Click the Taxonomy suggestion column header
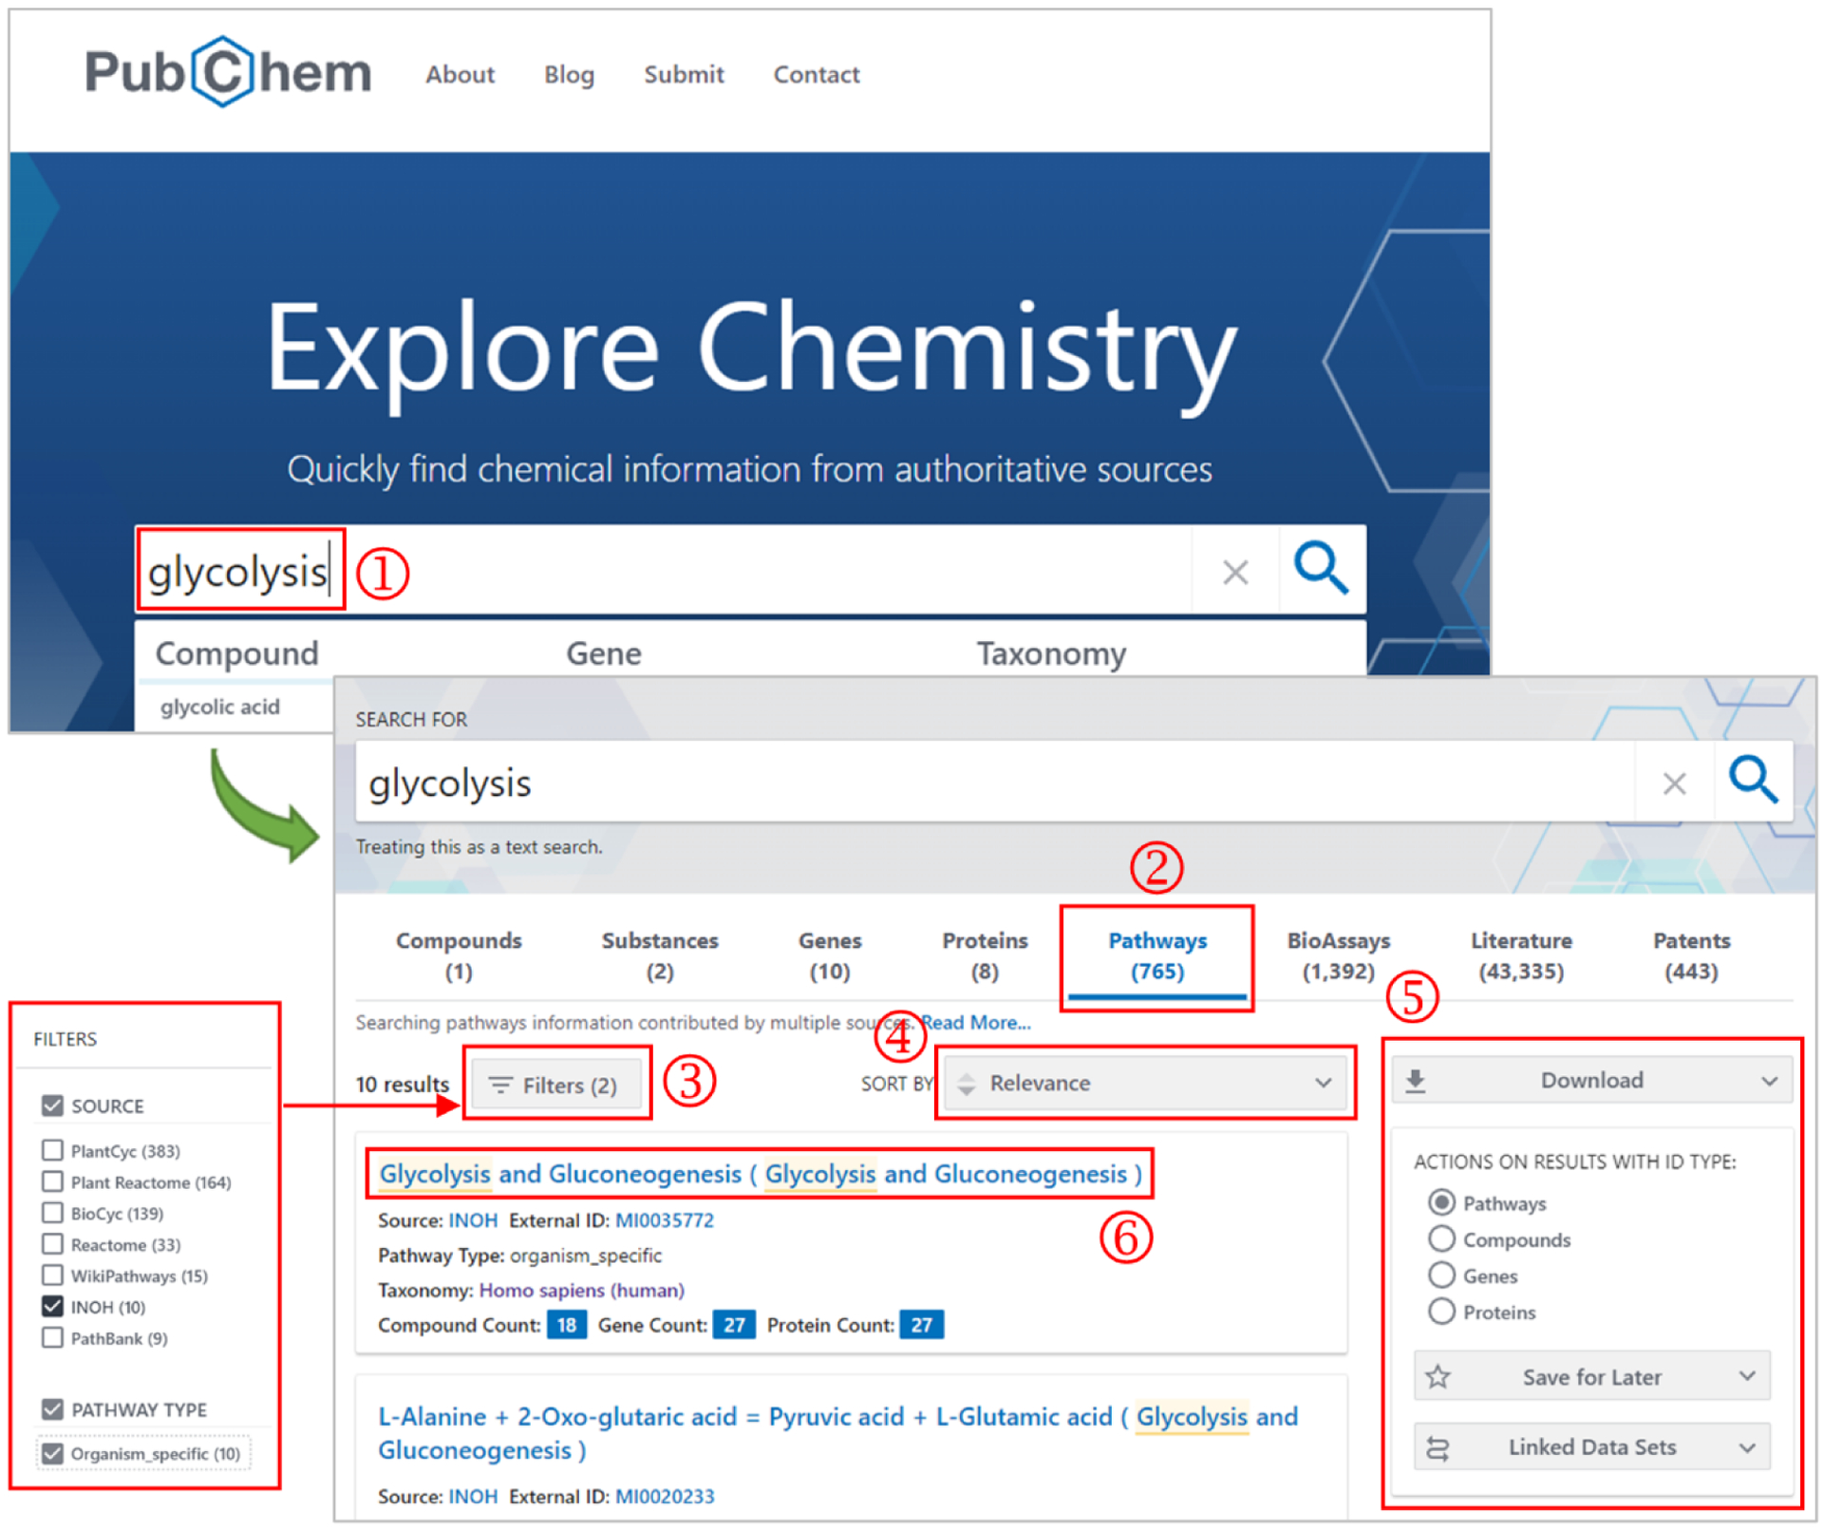Viewport: 1823px width, 1530px height. (x=1052, y=653)
